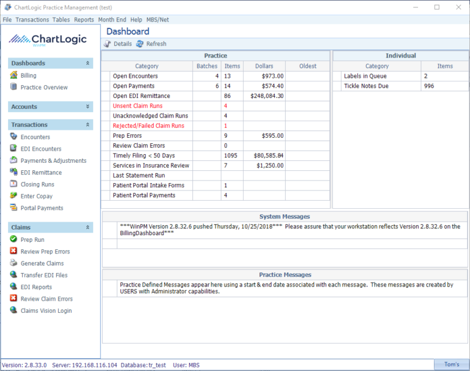This screenshot has width=470, height=371.
Task: Click the Practice Overview icon
Action: pos(13,87)
